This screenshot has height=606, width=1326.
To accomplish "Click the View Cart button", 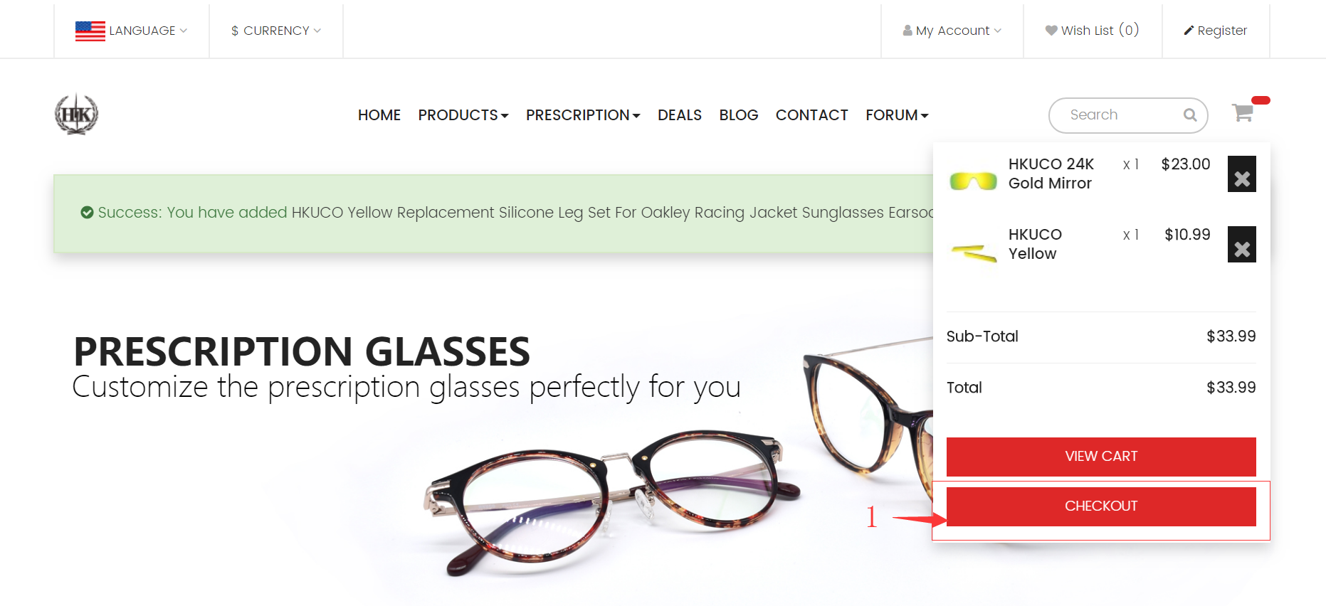I will pos(1101,457).
